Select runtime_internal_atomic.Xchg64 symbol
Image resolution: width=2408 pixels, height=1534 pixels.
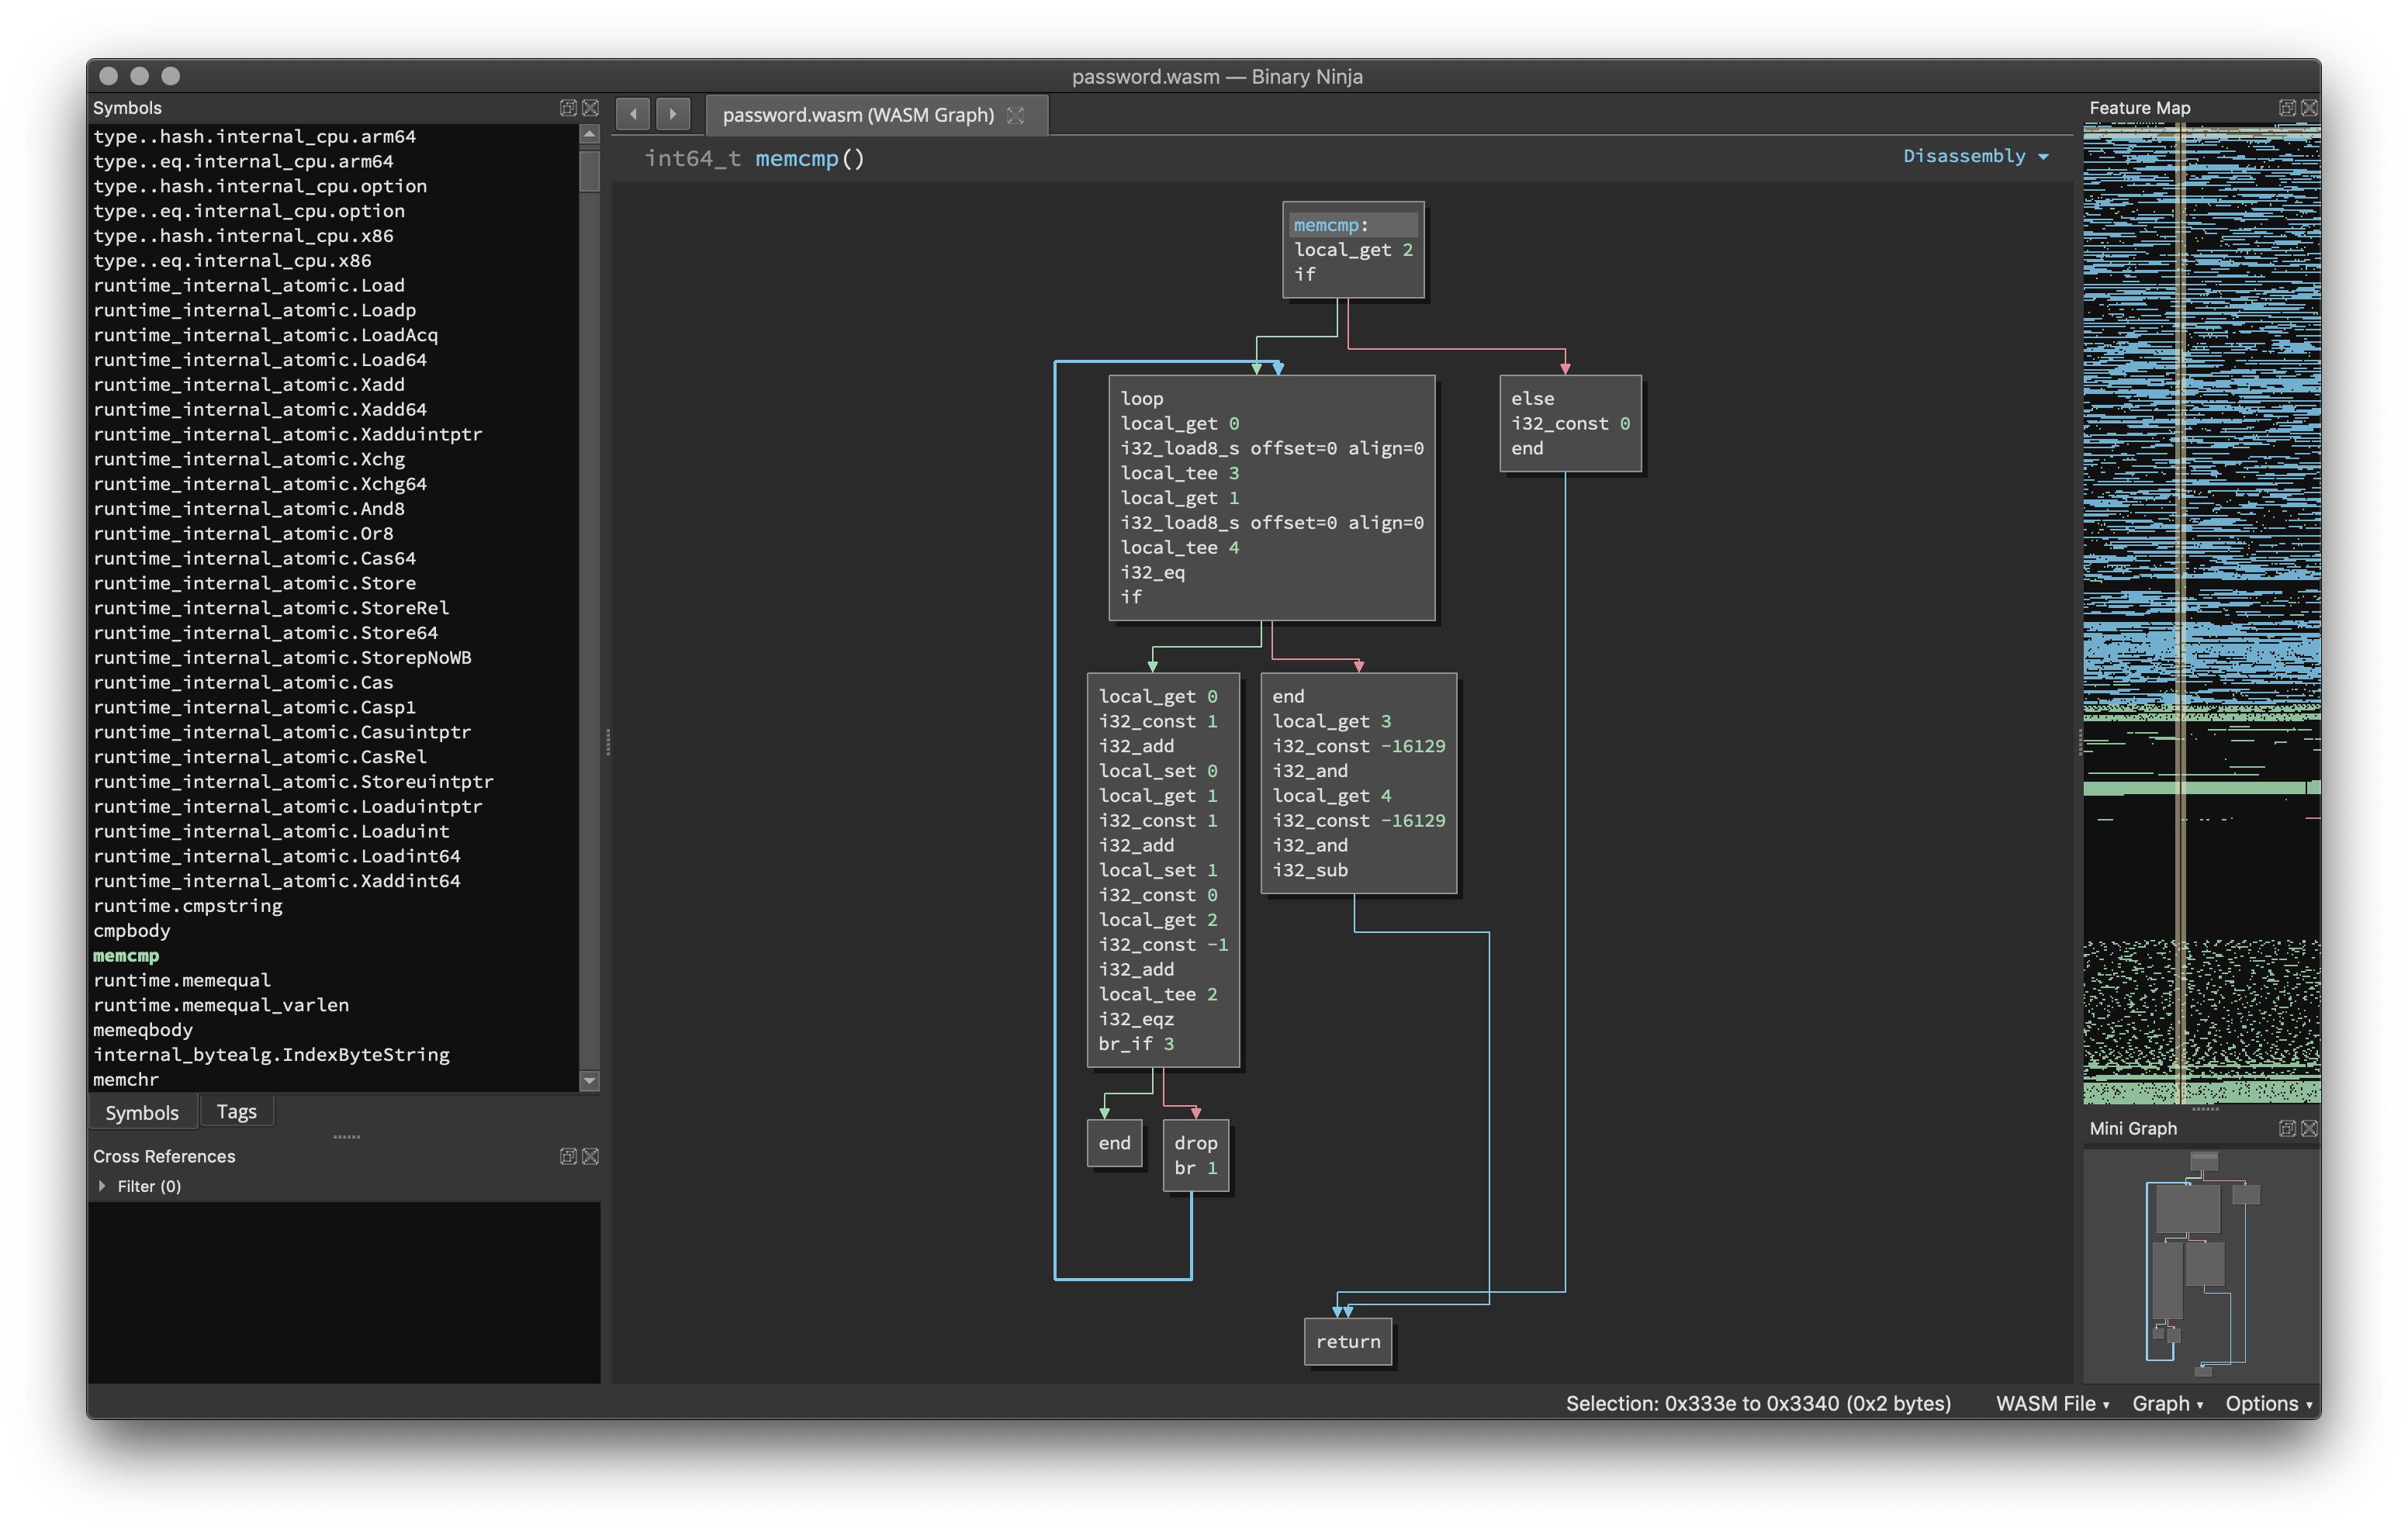point(260,484)
